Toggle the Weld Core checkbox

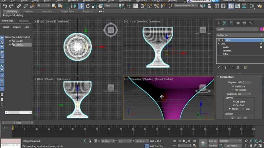233,86
